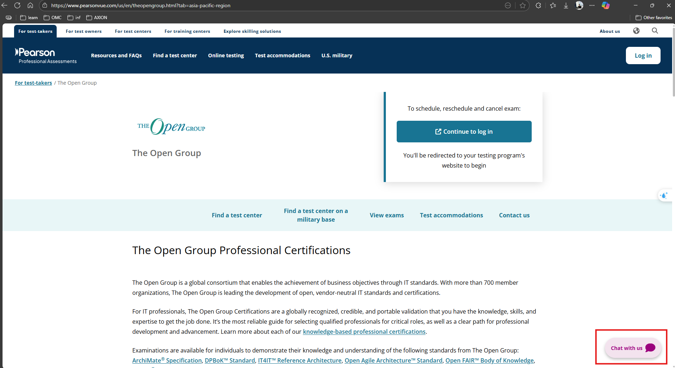Open the browser downloads icon
Screen dimensions: 675x368
pyautogui.click(x=566, y=5)
